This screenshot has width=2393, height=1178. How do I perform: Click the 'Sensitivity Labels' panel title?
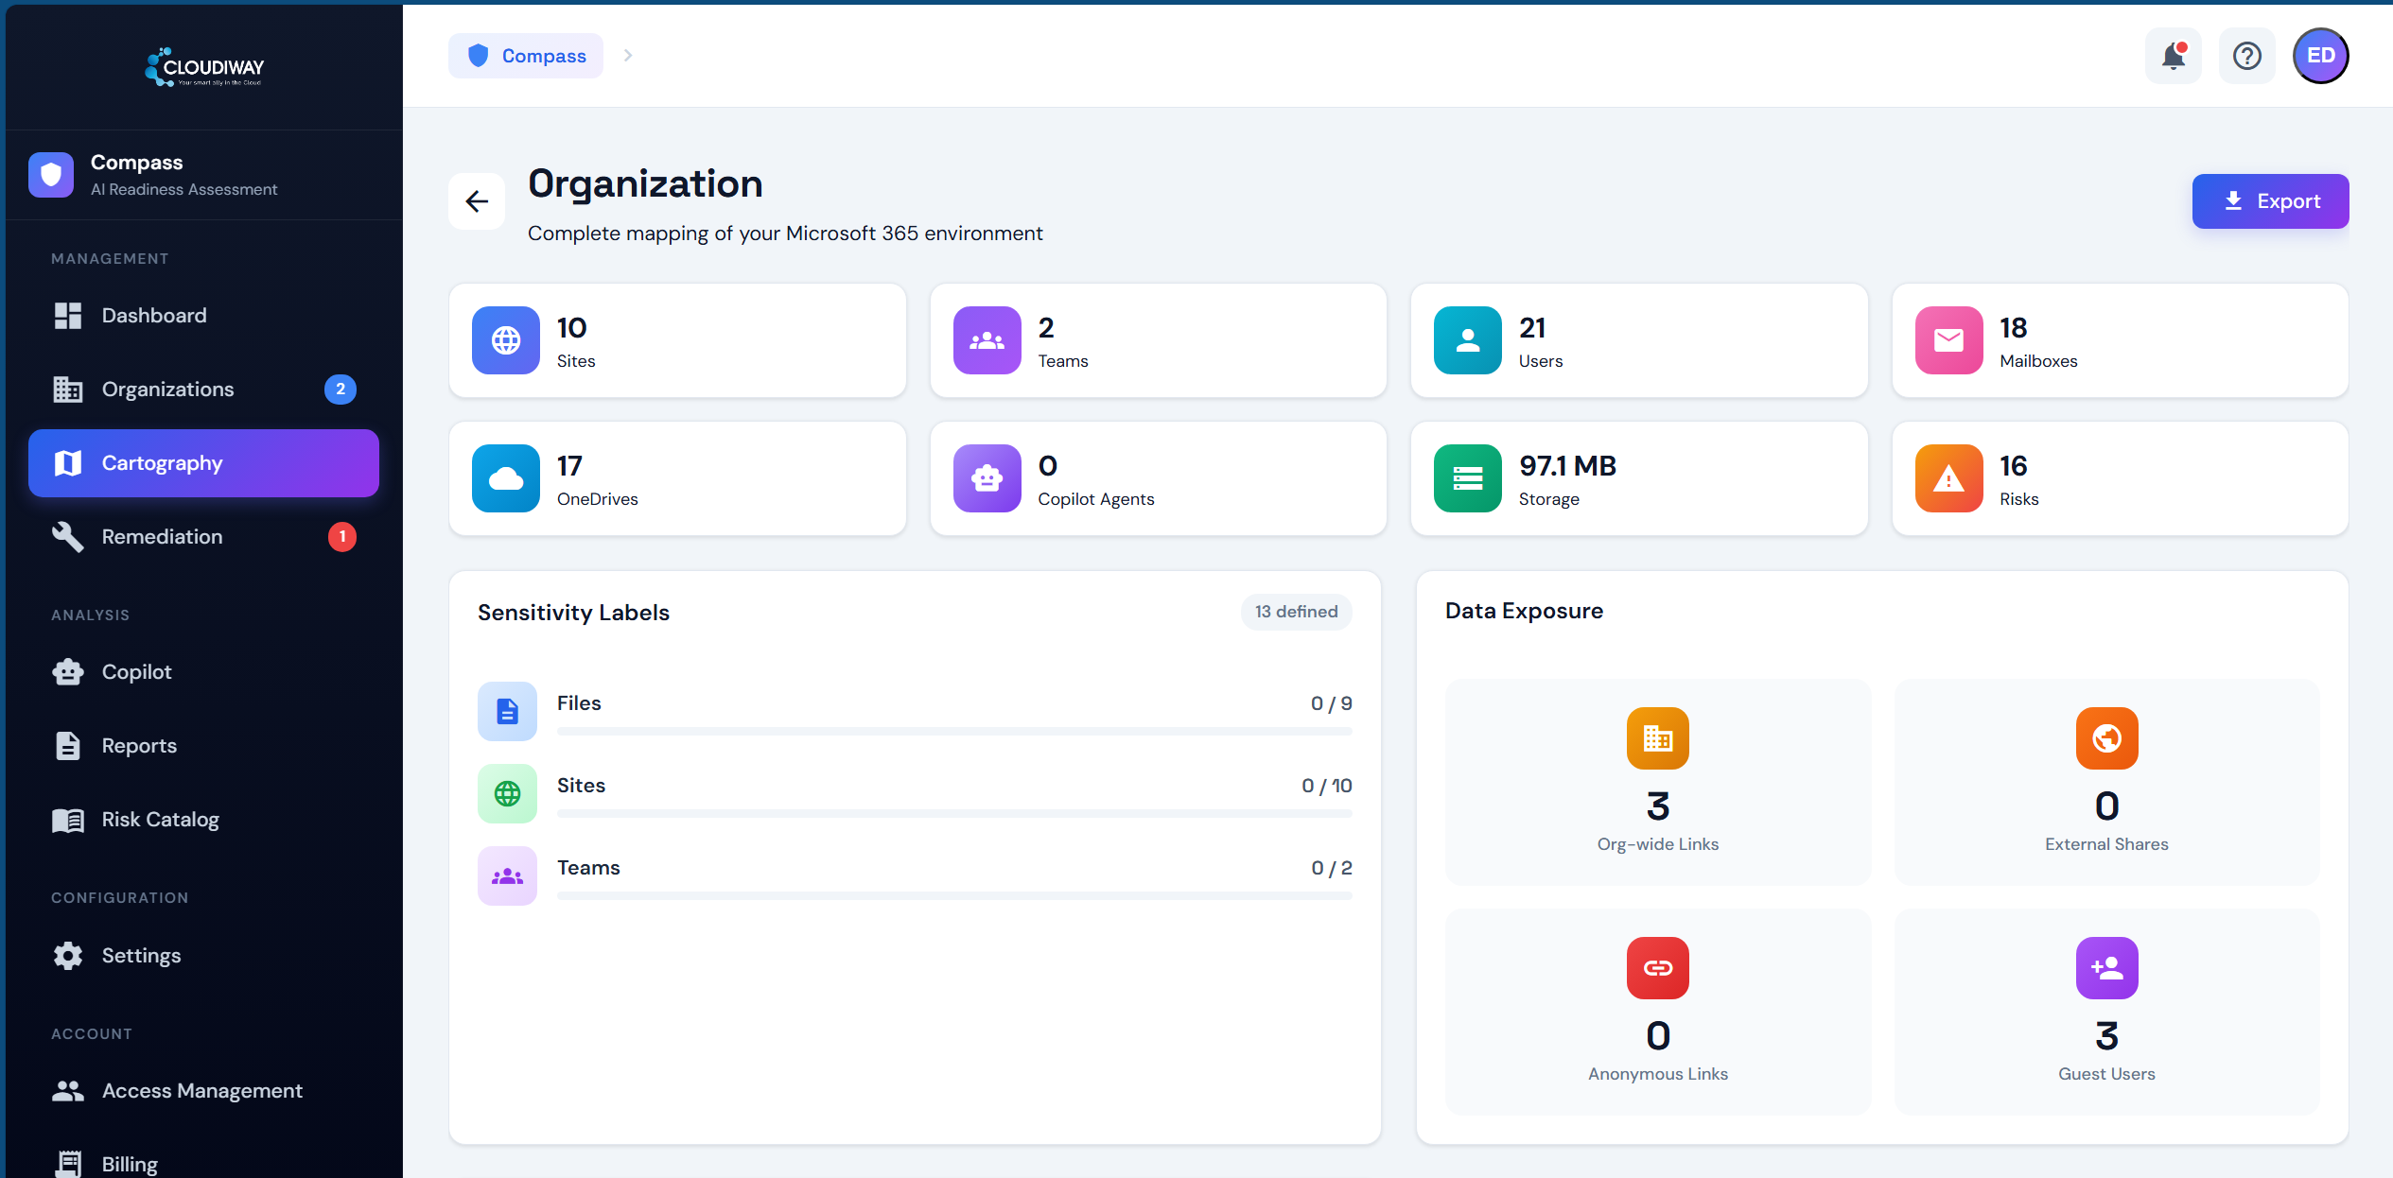point(573,613)
